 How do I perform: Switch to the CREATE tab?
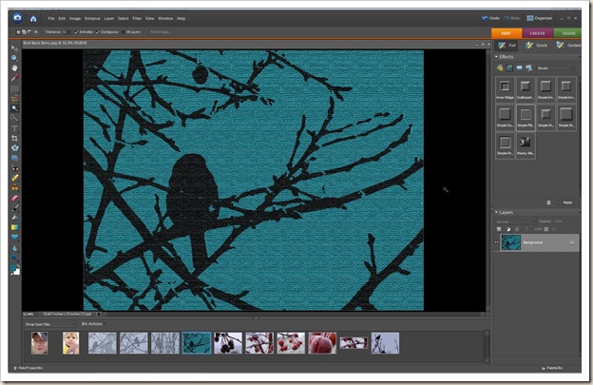(x=538, y=31)
